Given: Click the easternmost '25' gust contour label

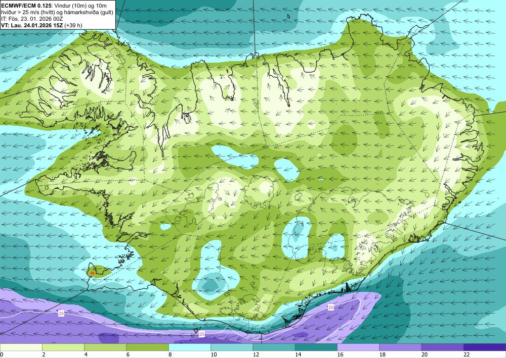Looking at the screenshot, I should pyautogui.click(x=331, y=308).
